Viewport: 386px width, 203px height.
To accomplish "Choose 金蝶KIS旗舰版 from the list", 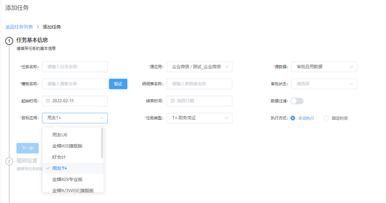I will point(73,146).
